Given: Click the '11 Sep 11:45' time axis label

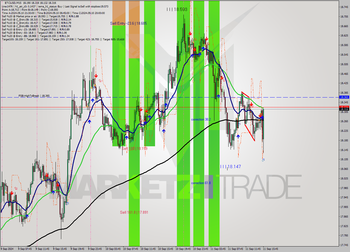Looking at the screenshot, I should coord(253,249).
